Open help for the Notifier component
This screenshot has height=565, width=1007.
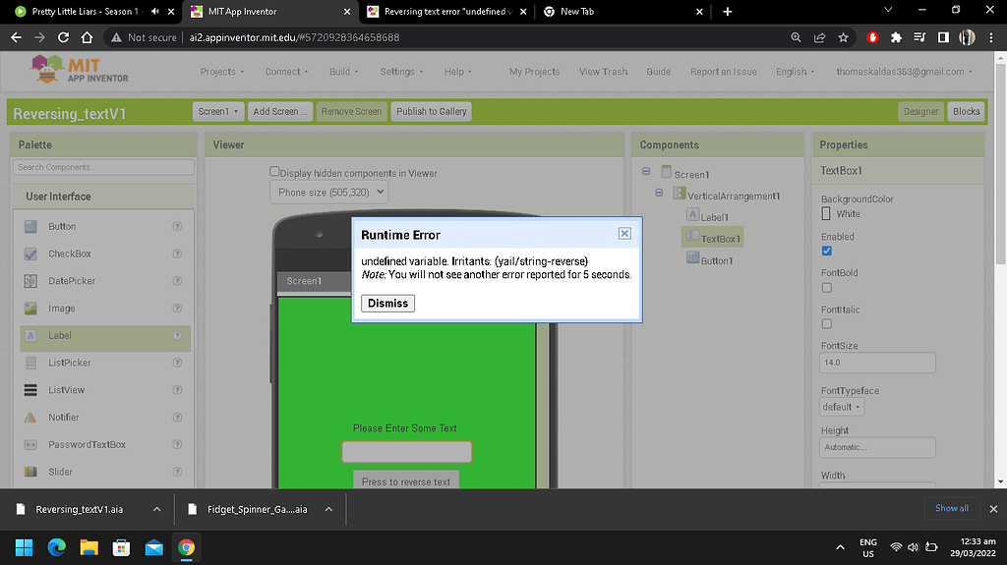[177, 418]
